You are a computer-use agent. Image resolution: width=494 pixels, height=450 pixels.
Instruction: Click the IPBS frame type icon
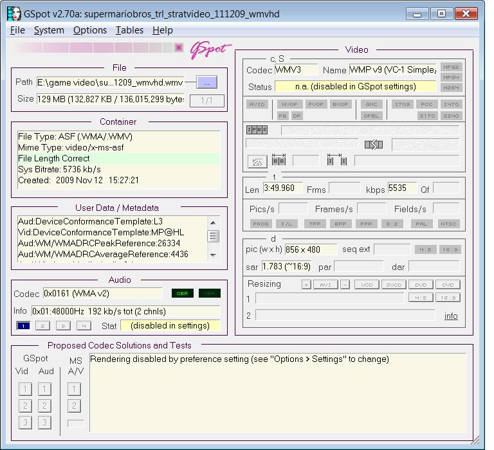point(257,129)
